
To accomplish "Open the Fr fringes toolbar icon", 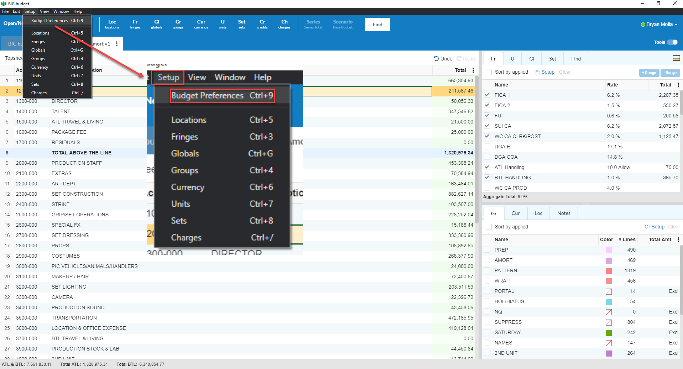I will coord(135,24).
